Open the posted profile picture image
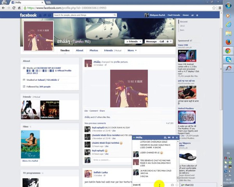234x187 pixels. point(129,88)
